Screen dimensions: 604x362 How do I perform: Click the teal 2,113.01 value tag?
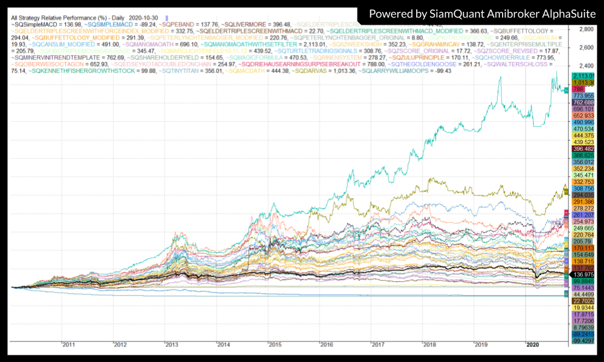pos(583,75)
